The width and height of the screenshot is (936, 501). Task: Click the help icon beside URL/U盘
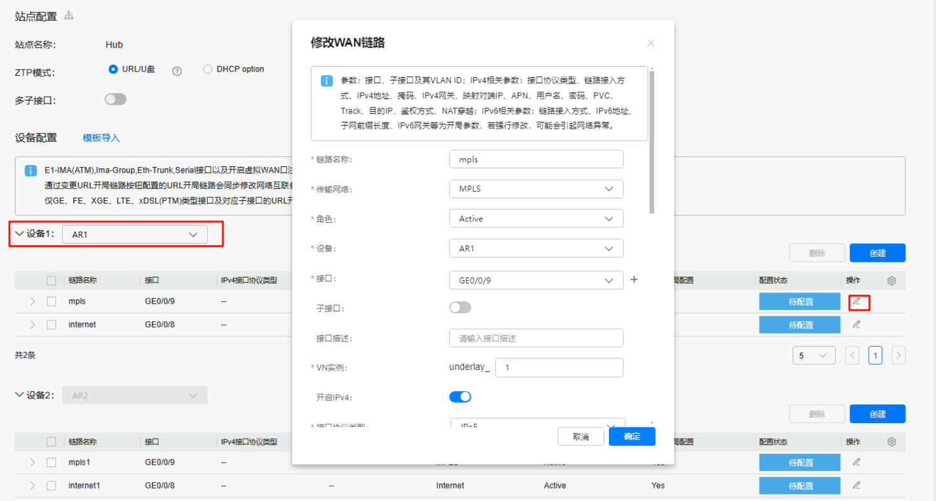(177, 71)
